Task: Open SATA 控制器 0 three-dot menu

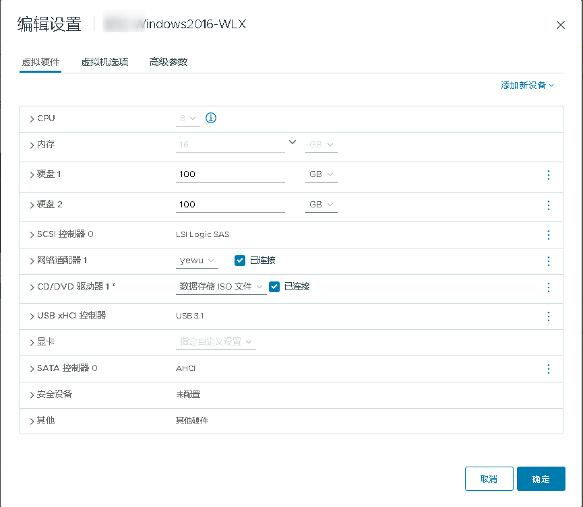Action: pyautogui.click(x=548, y=369)
